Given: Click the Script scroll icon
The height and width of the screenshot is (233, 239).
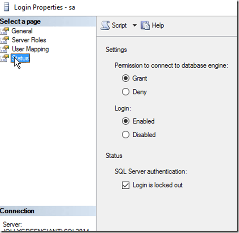Looking at the screenshot, I should (x=105, y=25).
